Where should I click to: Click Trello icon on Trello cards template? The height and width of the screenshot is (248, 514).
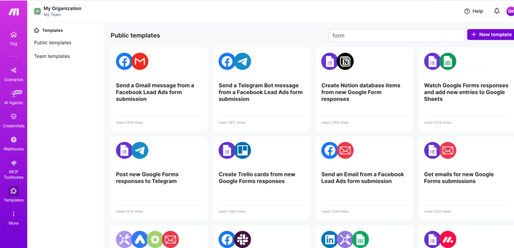pos(242,150)
